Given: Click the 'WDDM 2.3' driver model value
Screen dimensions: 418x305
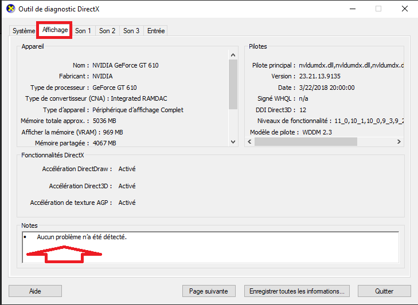Looking at the screenshot, I should coord(317,132).
